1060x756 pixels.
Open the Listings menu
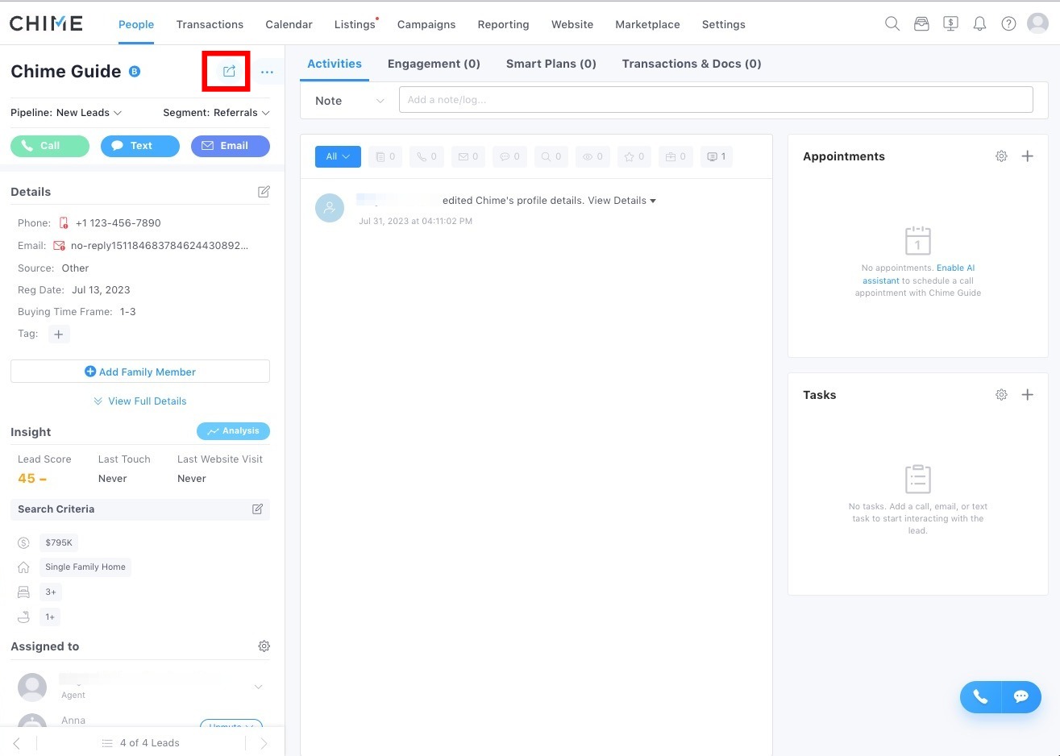pos(355,24)
